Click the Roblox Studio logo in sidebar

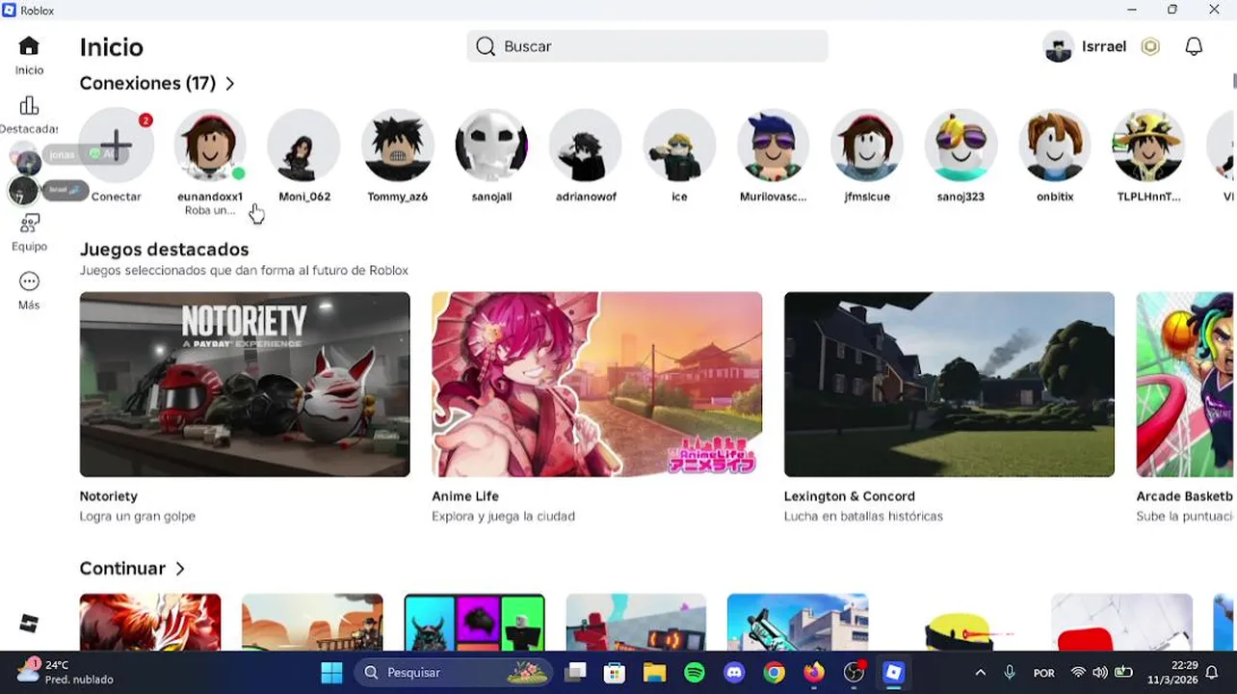pos(29,624)
